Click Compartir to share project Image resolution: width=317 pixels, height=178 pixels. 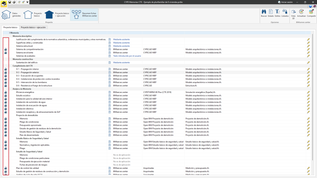point(311,13)
